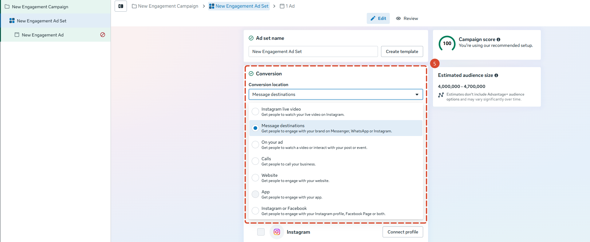Click the green check icon beside Ad set name

251,38
